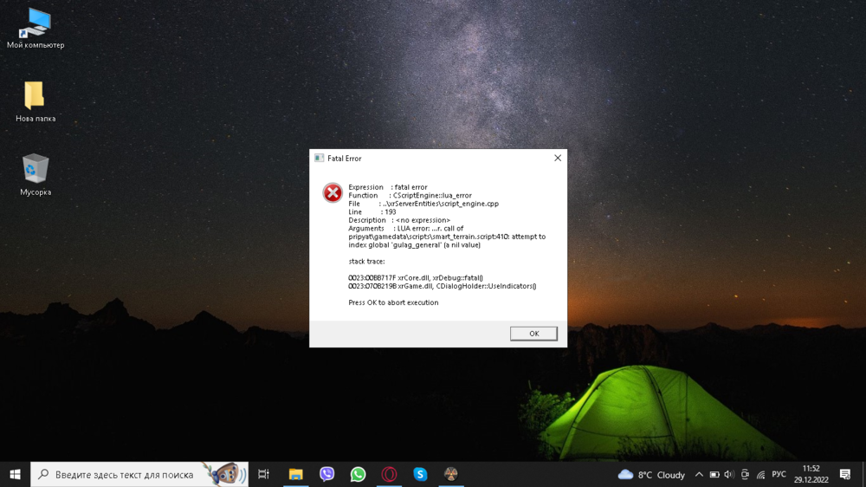Click the xrCore.dll stack trace line

(416, 277)
